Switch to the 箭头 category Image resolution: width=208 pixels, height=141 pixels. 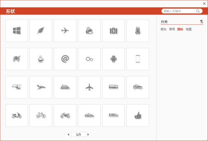(x=164, y=29)
